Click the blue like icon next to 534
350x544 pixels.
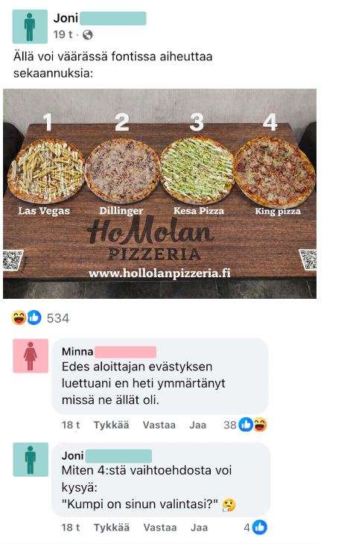(34, 317)
